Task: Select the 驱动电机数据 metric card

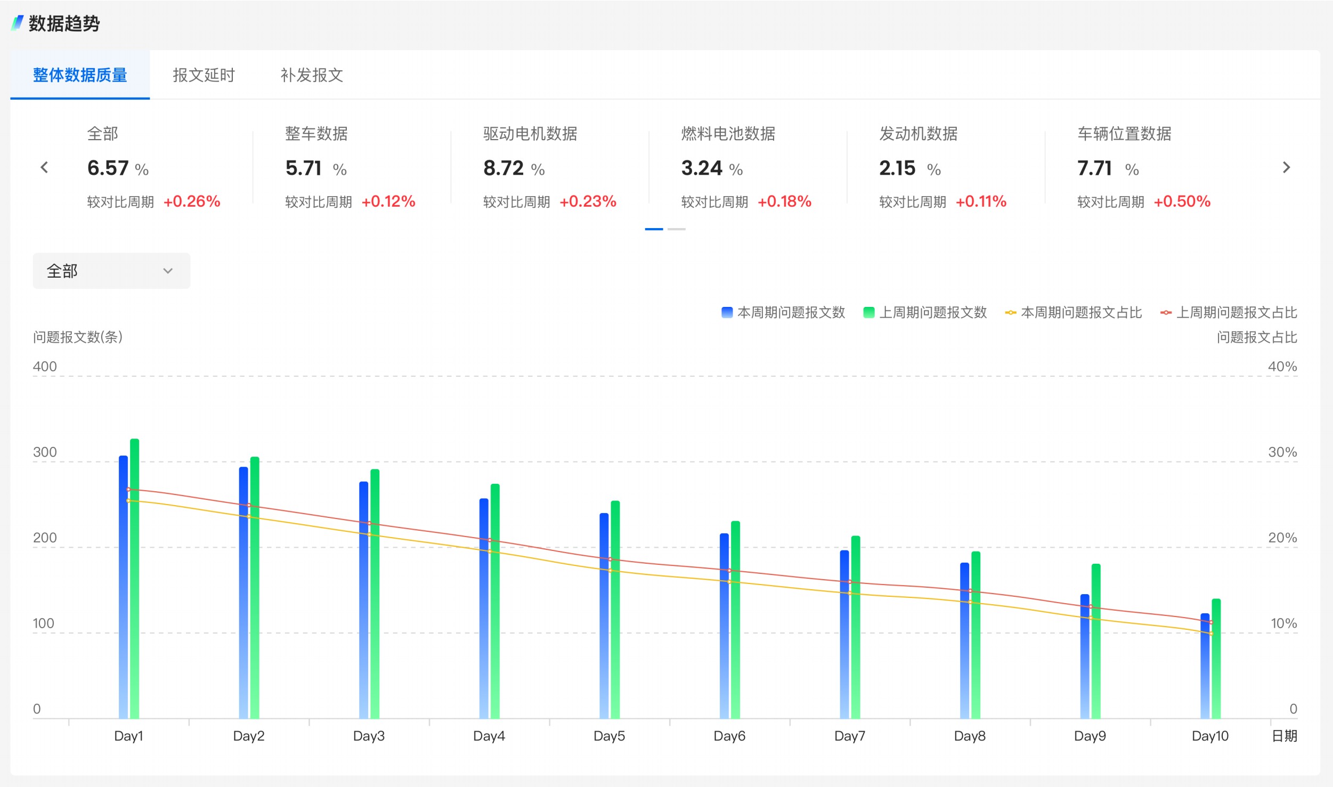Action: coord(549,167)
